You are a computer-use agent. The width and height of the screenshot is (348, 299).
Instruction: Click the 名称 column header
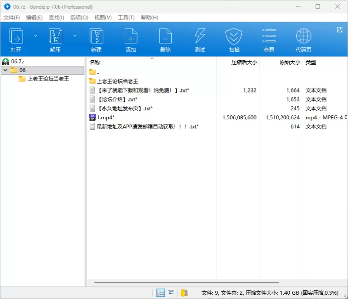[95, 62]
